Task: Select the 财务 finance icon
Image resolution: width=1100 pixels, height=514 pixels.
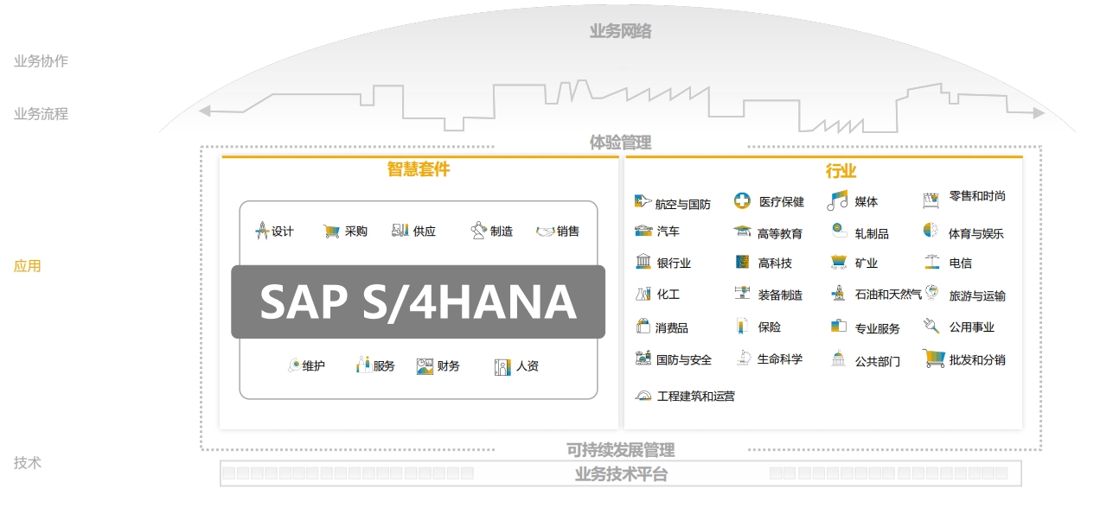Action: 425,366
